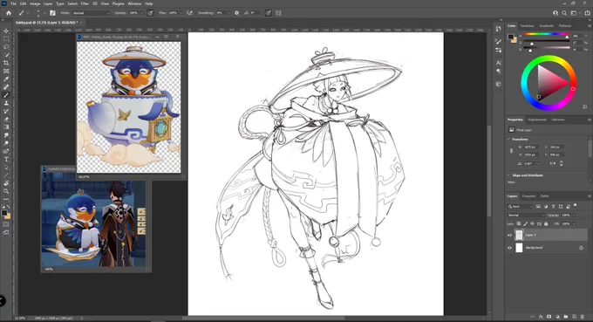Open the Image menu
This screenshot has height=322, width=593.
point(35,3)
